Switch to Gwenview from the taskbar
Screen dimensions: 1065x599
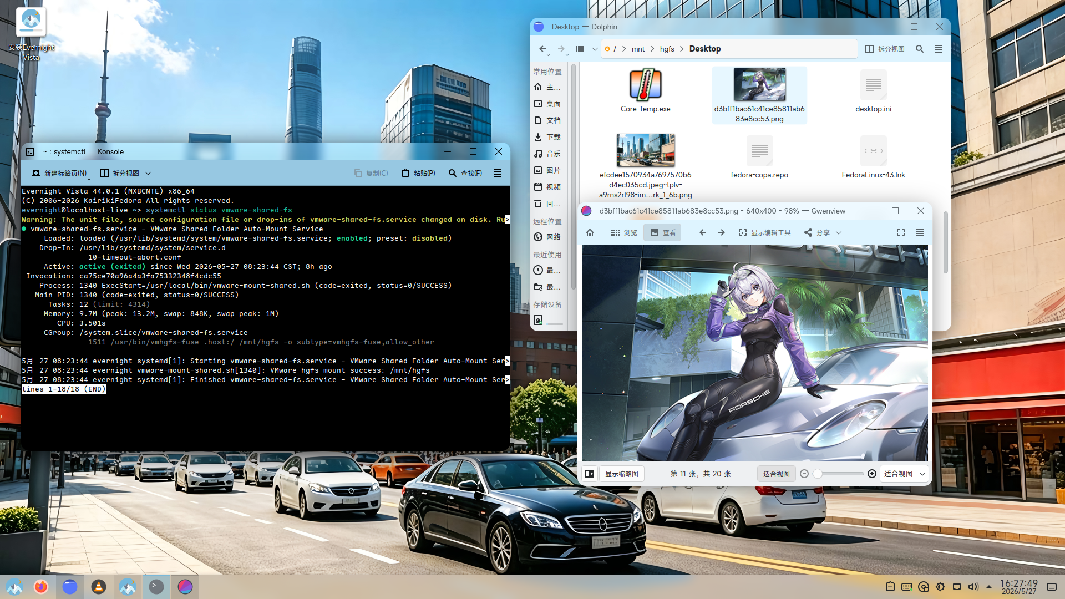[185, 587]
